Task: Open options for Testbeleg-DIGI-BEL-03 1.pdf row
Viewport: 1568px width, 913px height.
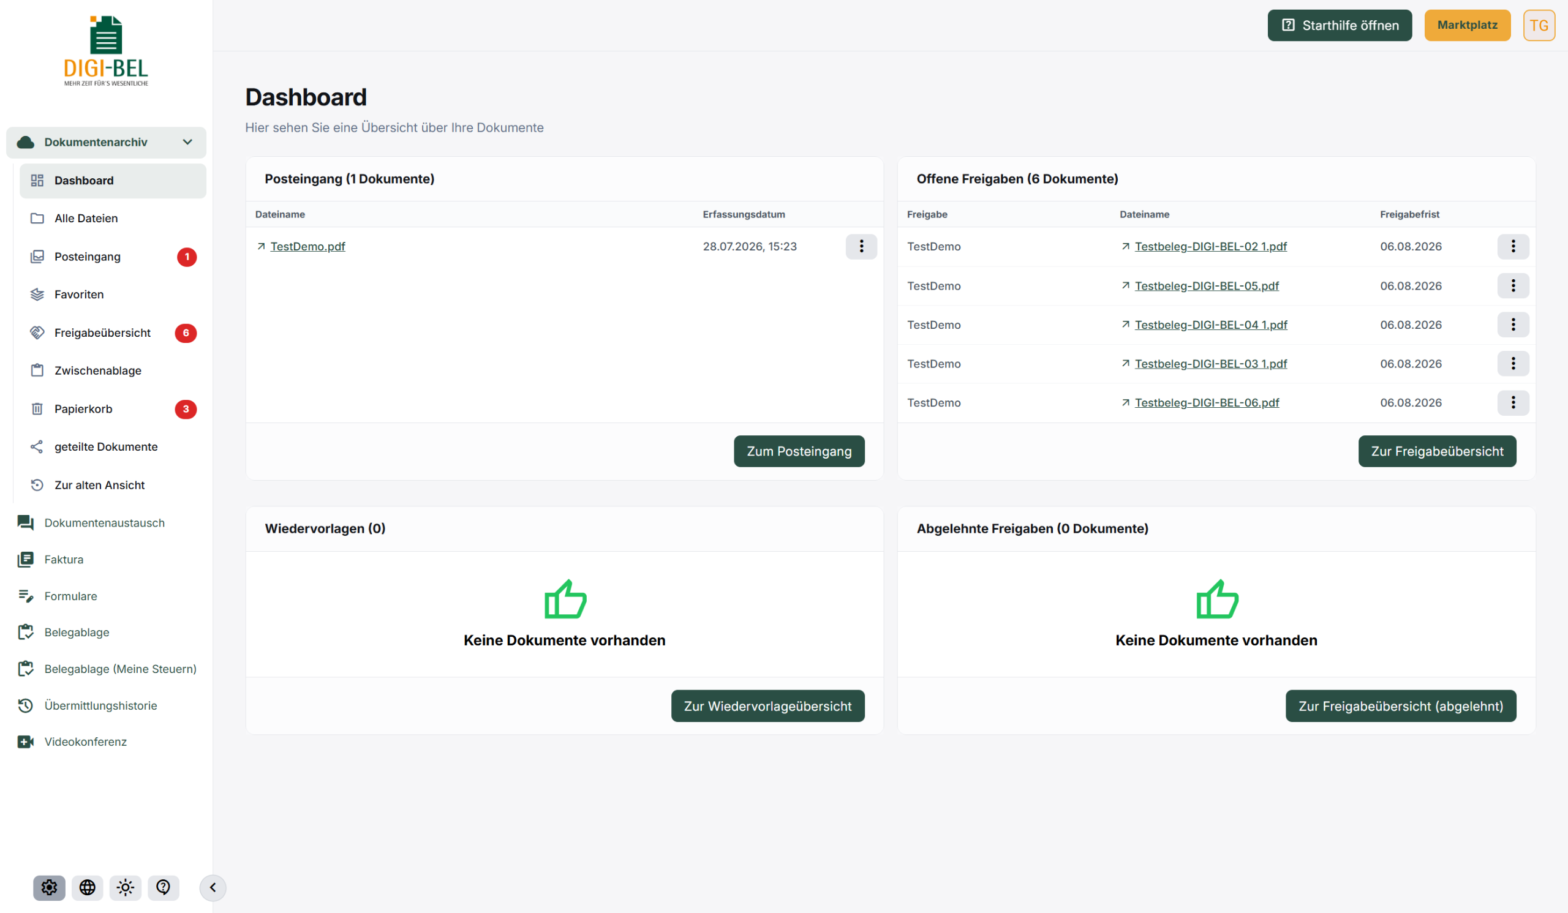Action: (x=1513, y=364)
